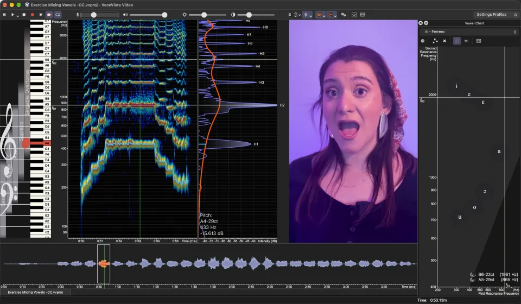
Task: Click the H2 harmonic label in spectrum
Action: [282, 105]
